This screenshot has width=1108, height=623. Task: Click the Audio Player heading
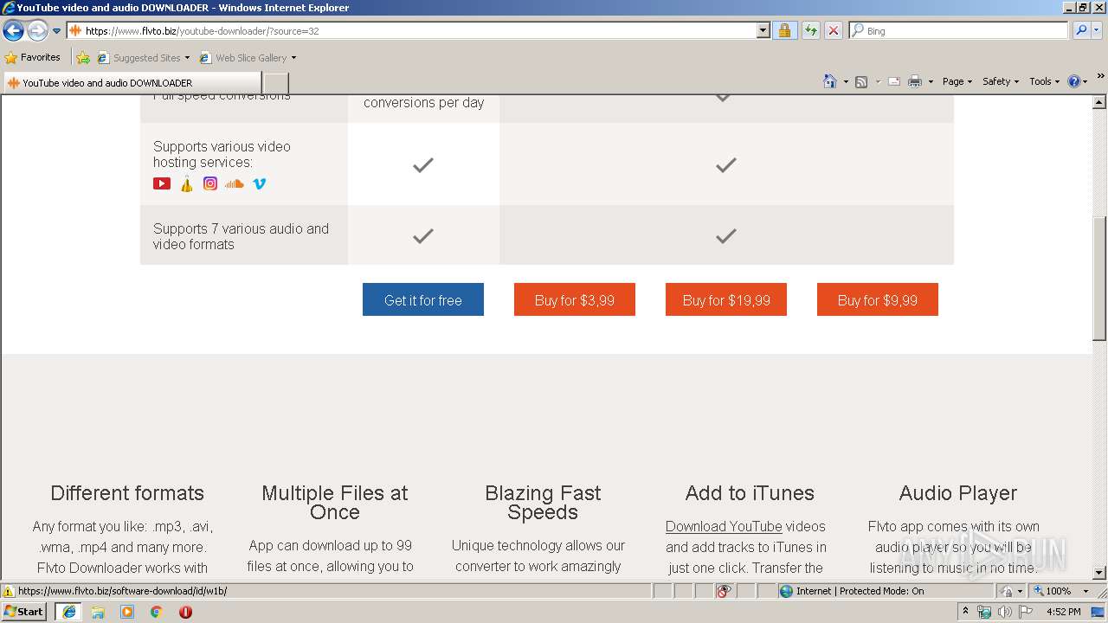tap(957, 493)
